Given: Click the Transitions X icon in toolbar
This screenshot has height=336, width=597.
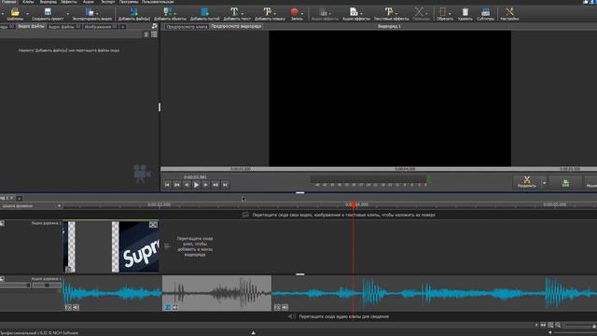Looking at the screenshot, I should click(x=419, y=12).
